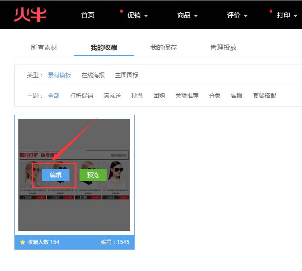Click the 收藏人数 154 text

point(43,242)
